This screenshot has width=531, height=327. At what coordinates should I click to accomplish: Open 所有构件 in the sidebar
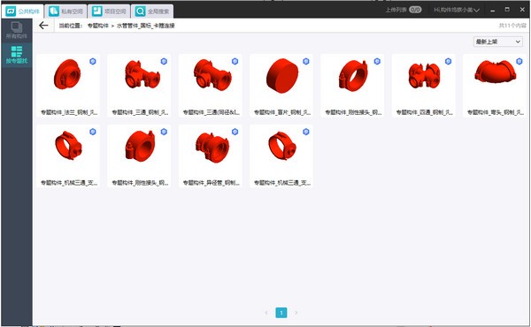click(17, 30)
